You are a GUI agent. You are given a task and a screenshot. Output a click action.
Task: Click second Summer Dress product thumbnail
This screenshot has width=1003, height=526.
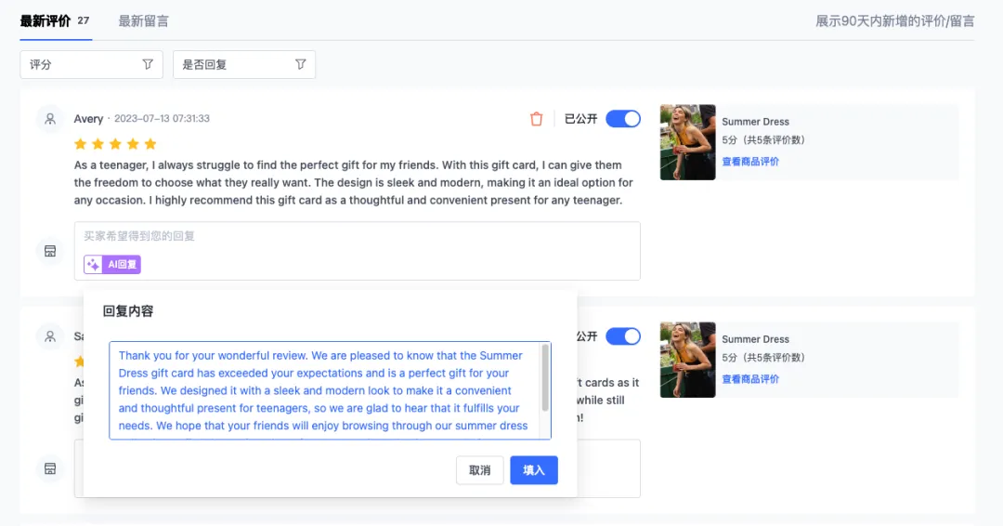pos(687,360)
